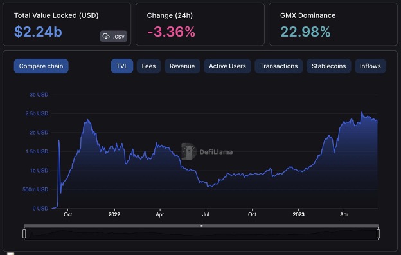Click the '2022' x-axis label
Viewport: 401px width, 255px height.
(114, 214)
